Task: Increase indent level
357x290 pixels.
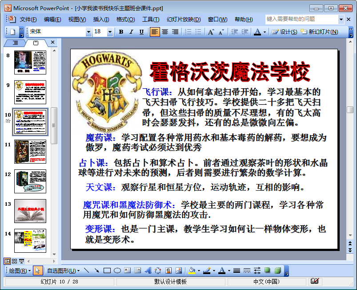Action: pos(245,32)
